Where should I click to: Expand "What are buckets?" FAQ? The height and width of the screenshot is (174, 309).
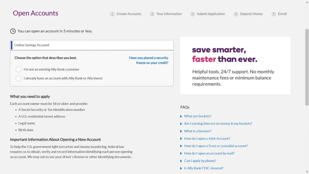tap(198, 116)
